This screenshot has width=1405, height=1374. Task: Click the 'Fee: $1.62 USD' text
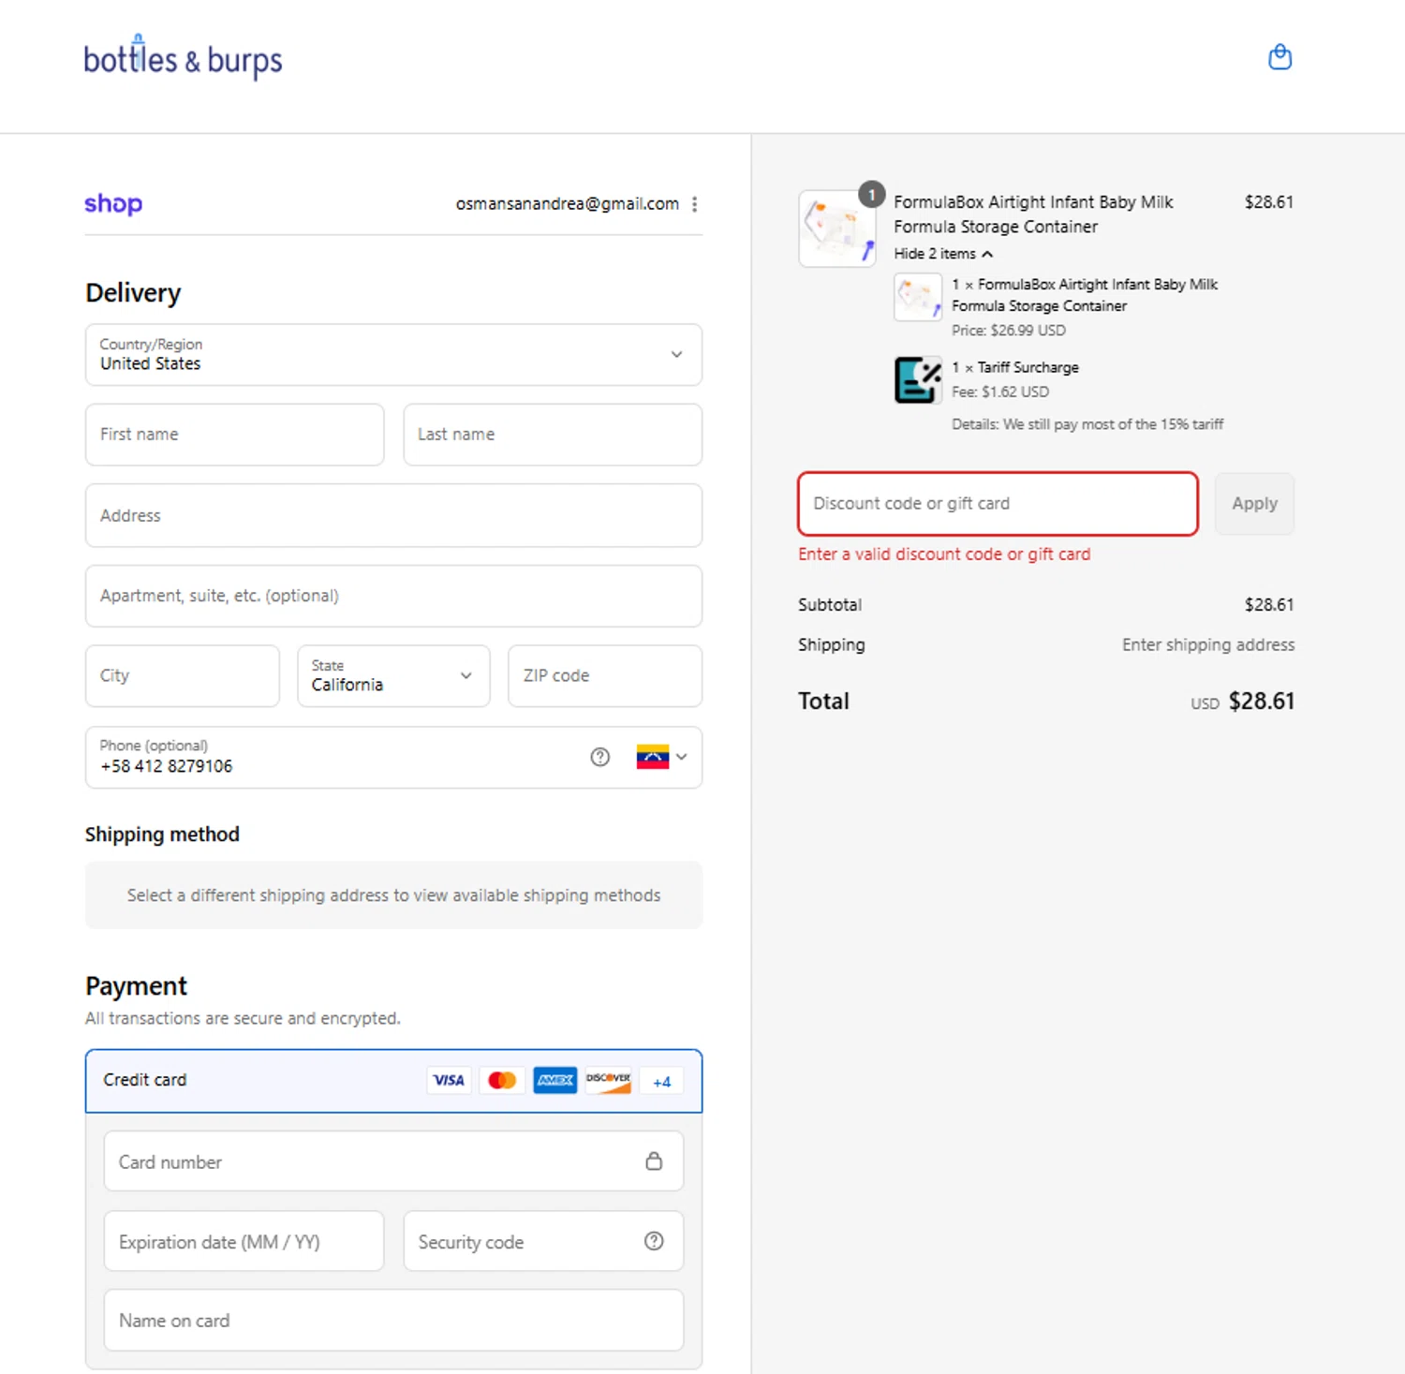(1000, 392)
